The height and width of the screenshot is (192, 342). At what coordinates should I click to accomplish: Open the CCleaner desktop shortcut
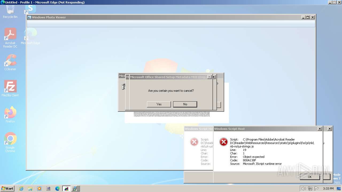(x=10, y=62)
